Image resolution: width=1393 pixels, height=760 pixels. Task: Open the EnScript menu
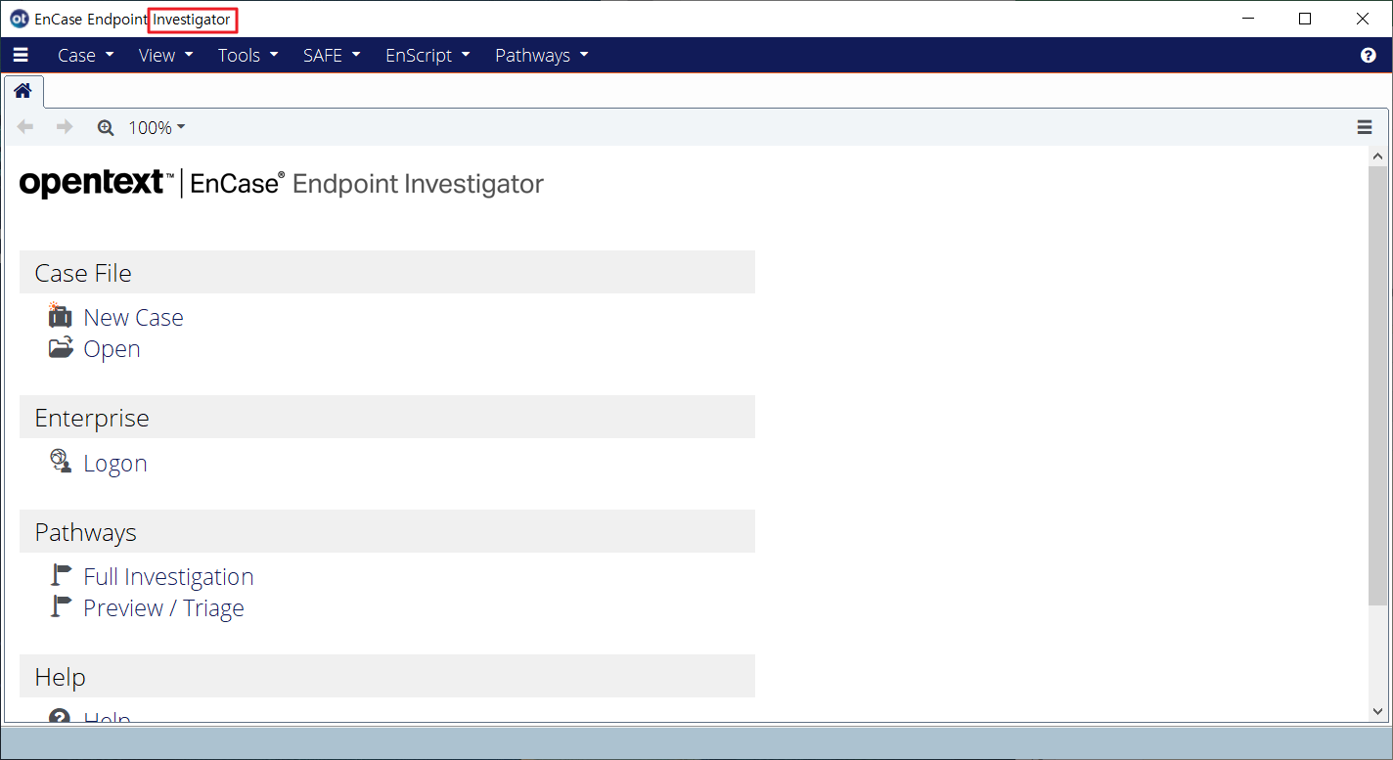point(427,56)
